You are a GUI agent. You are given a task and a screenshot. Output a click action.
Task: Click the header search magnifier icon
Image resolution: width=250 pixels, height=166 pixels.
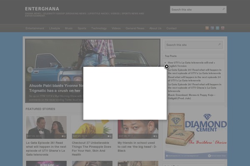pyautogui.click(x=223, y=9)
